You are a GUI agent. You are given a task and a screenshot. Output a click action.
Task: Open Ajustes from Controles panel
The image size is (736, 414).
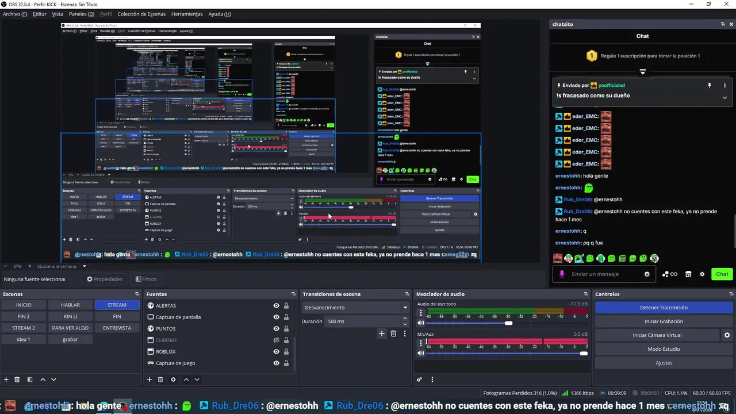[664, 363]
